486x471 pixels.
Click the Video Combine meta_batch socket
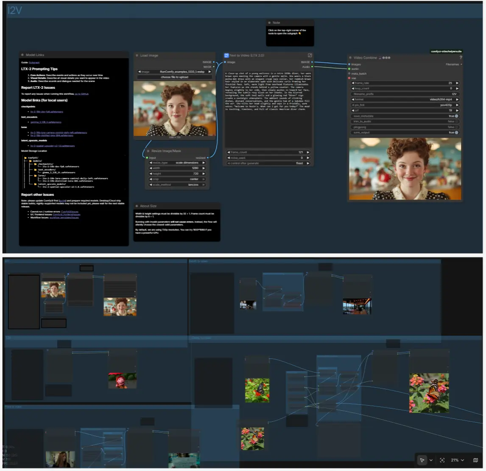tap(349, 73)
